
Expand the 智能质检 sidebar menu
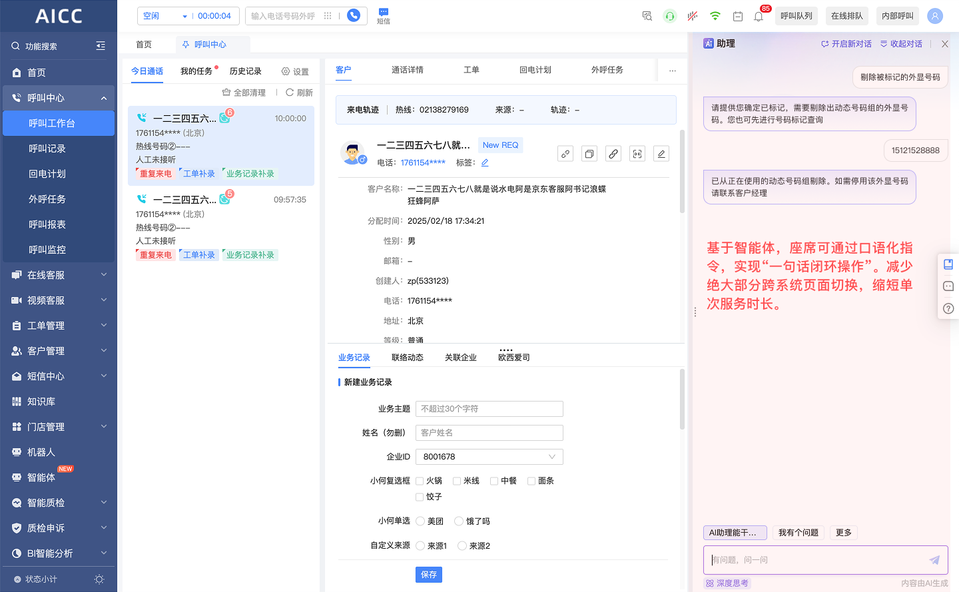click(59, 503)
